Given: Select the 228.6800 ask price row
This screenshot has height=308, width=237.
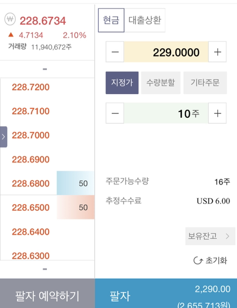Looking at the screenshot, I should [47, 183].
